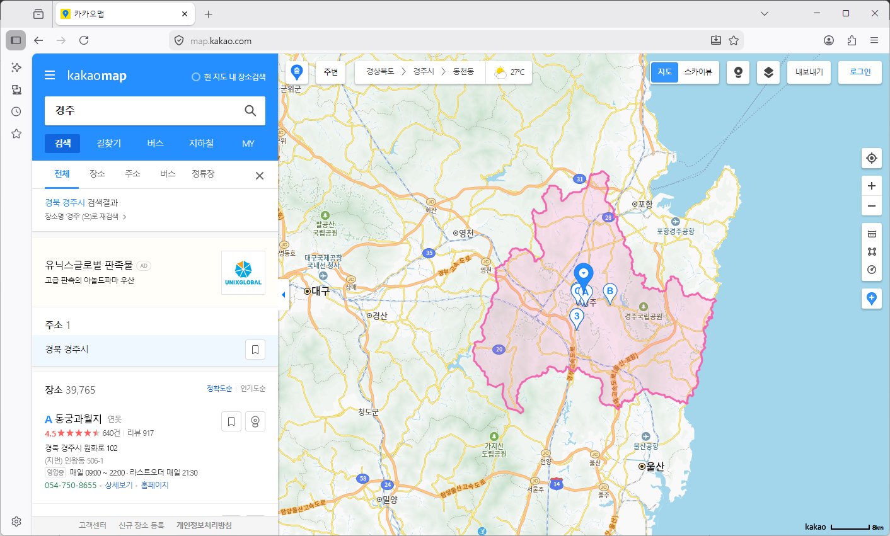Open Firefox sidebar toggle
The width and height of the screenshot is (890, 536).
coord(16,40)
